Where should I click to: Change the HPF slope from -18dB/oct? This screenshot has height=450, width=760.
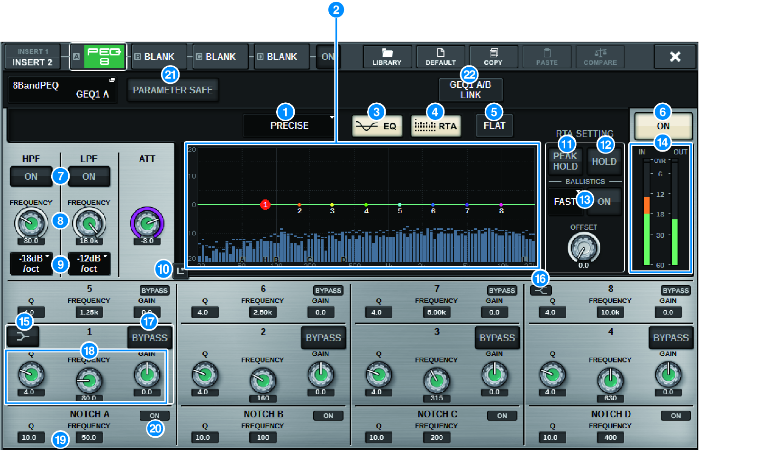[x=31, y=264]
